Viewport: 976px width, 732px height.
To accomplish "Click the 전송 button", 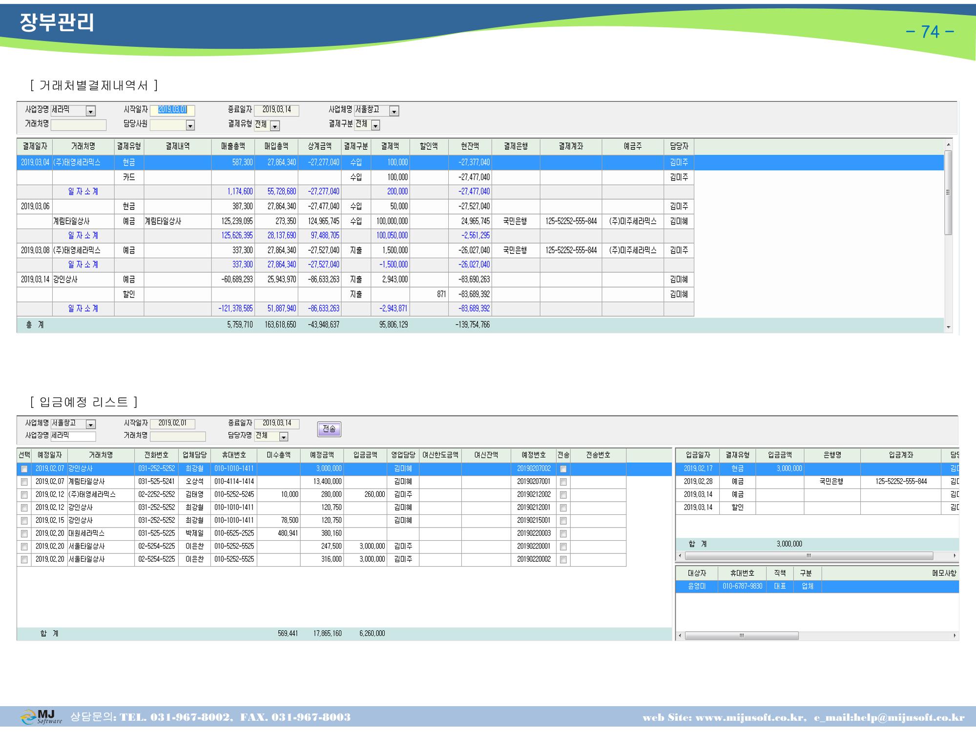I will pyautogui.click(x=329, y=429).
